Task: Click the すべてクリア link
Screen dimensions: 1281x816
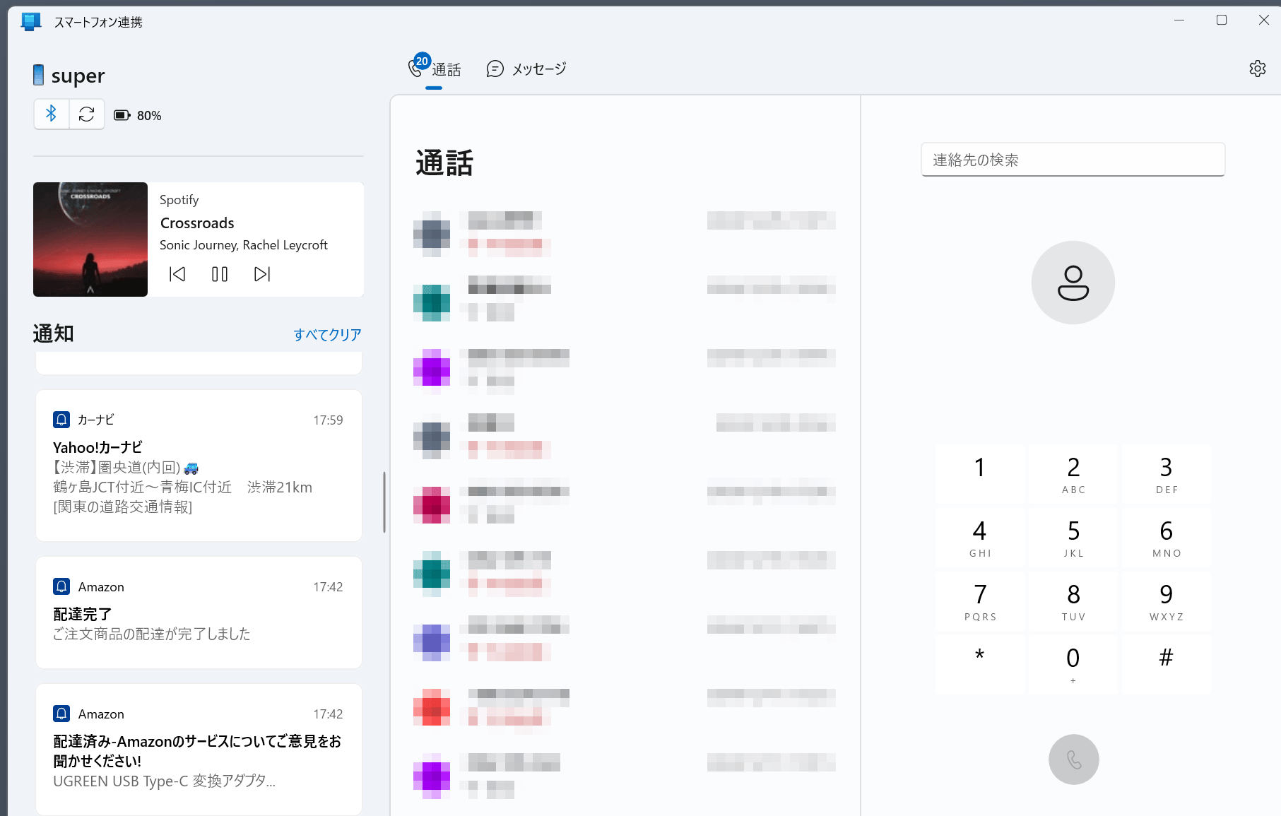Action: coord(327,335)
